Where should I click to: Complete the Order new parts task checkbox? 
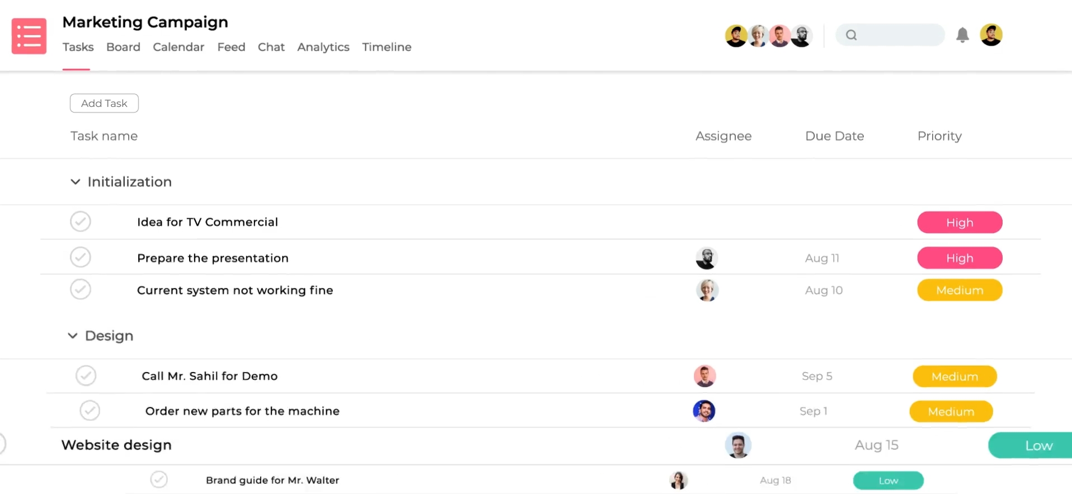point(90,411)
